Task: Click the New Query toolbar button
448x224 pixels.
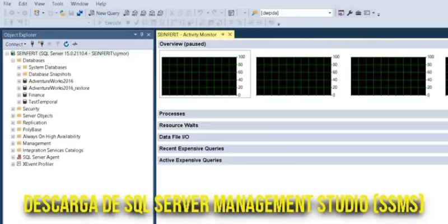Action: [104, 13]
